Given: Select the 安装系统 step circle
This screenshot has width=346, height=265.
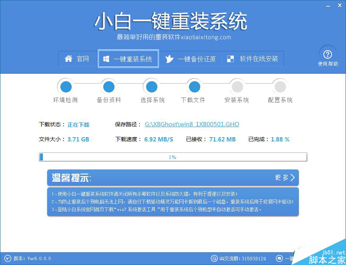Looking at the screenshot, I should click(237, 86).
